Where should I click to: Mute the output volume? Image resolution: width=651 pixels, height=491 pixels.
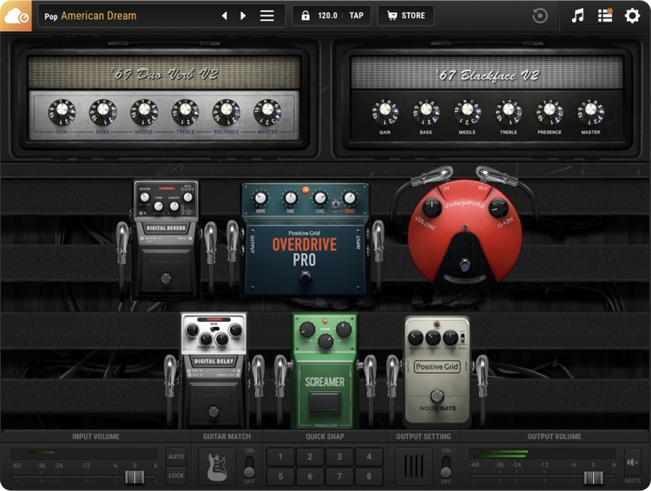pos(632,465)
